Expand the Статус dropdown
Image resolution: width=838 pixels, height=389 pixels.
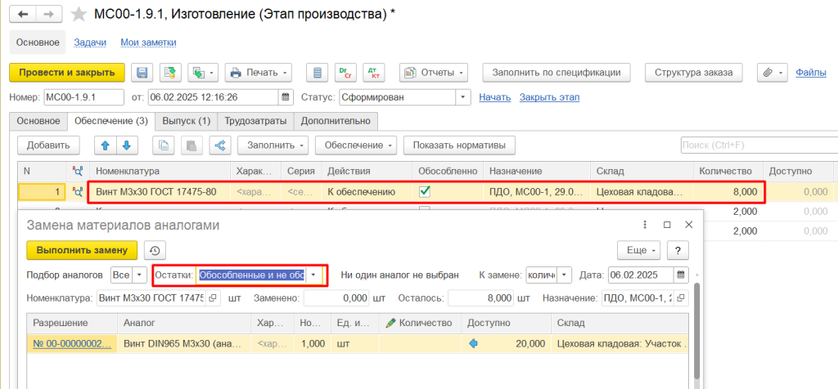[462, 97]
